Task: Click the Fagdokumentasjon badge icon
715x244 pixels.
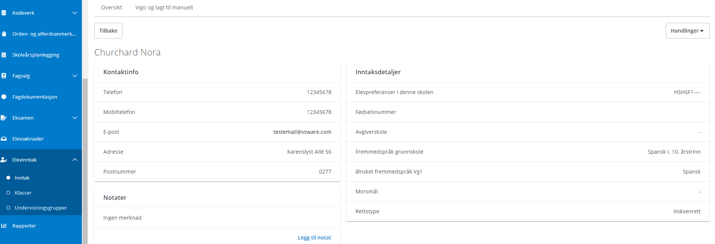Action: point(4,97)
